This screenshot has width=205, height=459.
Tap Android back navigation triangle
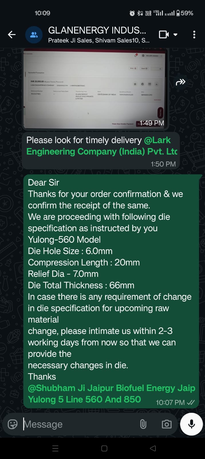pos(153,448)
